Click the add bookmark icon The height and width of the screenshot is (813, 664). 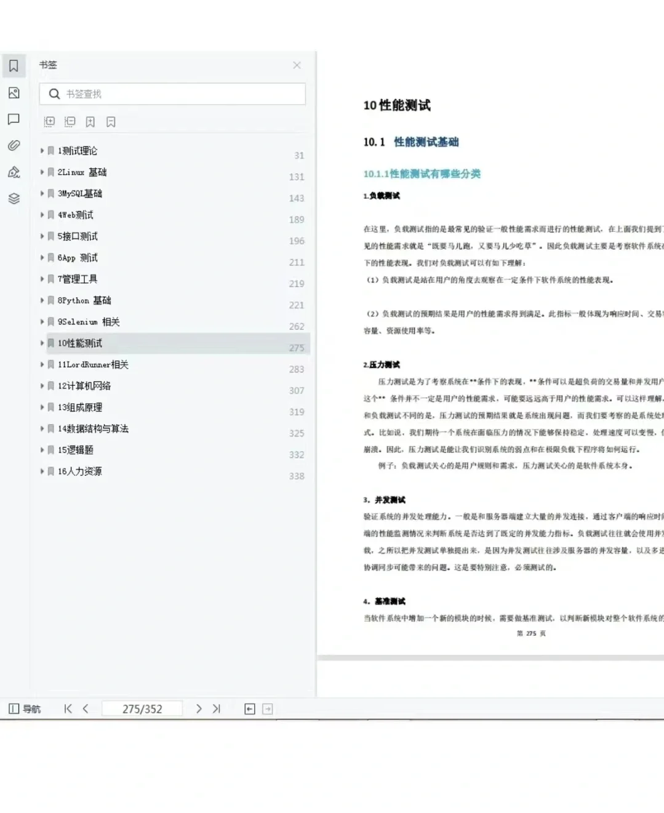90,121
